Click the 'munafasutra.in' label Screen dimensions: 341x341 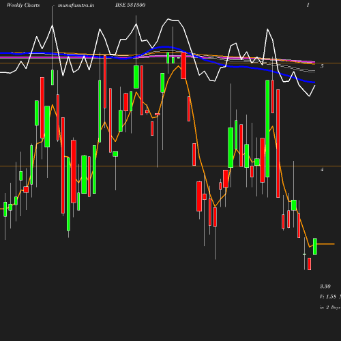click(76, 5)
